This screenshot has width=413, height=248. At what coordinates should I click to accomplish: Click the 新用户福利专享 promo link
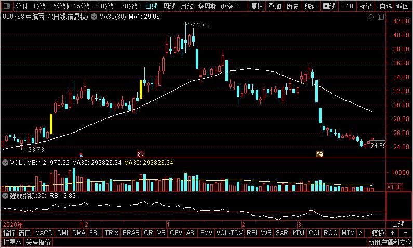(390, 242)
